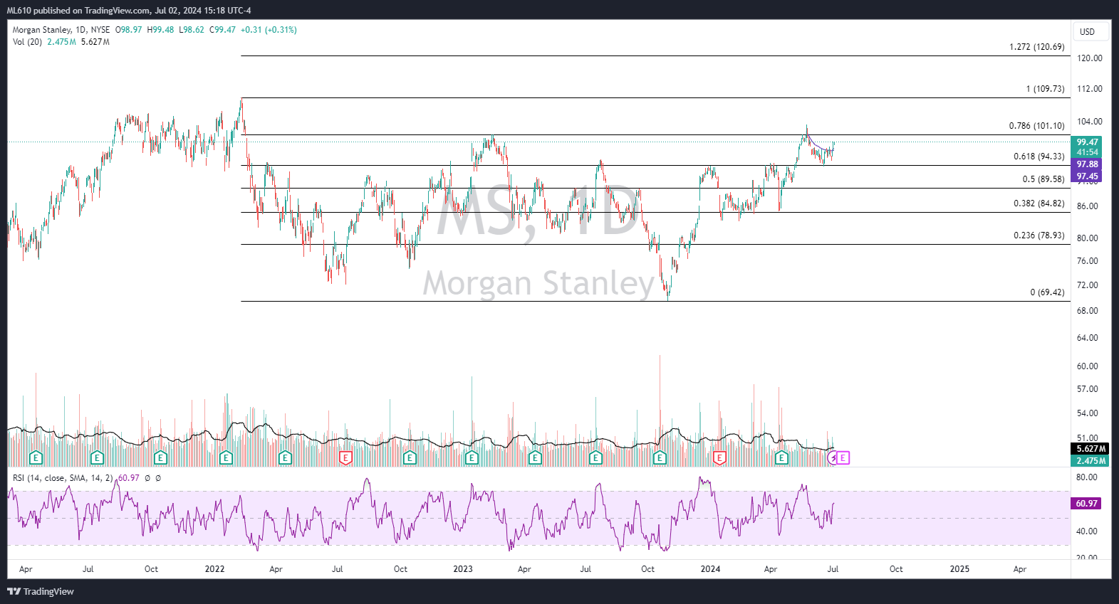Viewport: 1119px width, 604px height.
Task: Open the red earnings marker near early 2024
Action: tap(719, 457)
